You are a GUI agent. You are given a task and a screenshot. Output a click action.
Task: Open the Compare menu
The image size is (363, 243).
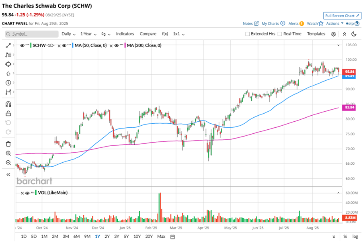click(x=148, y=34)
